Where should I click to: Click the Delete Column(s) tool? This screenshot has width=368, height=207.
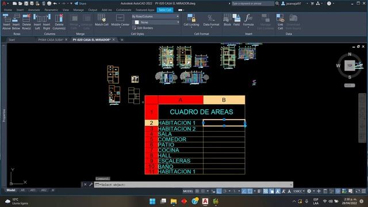click(x=59, y=22)
